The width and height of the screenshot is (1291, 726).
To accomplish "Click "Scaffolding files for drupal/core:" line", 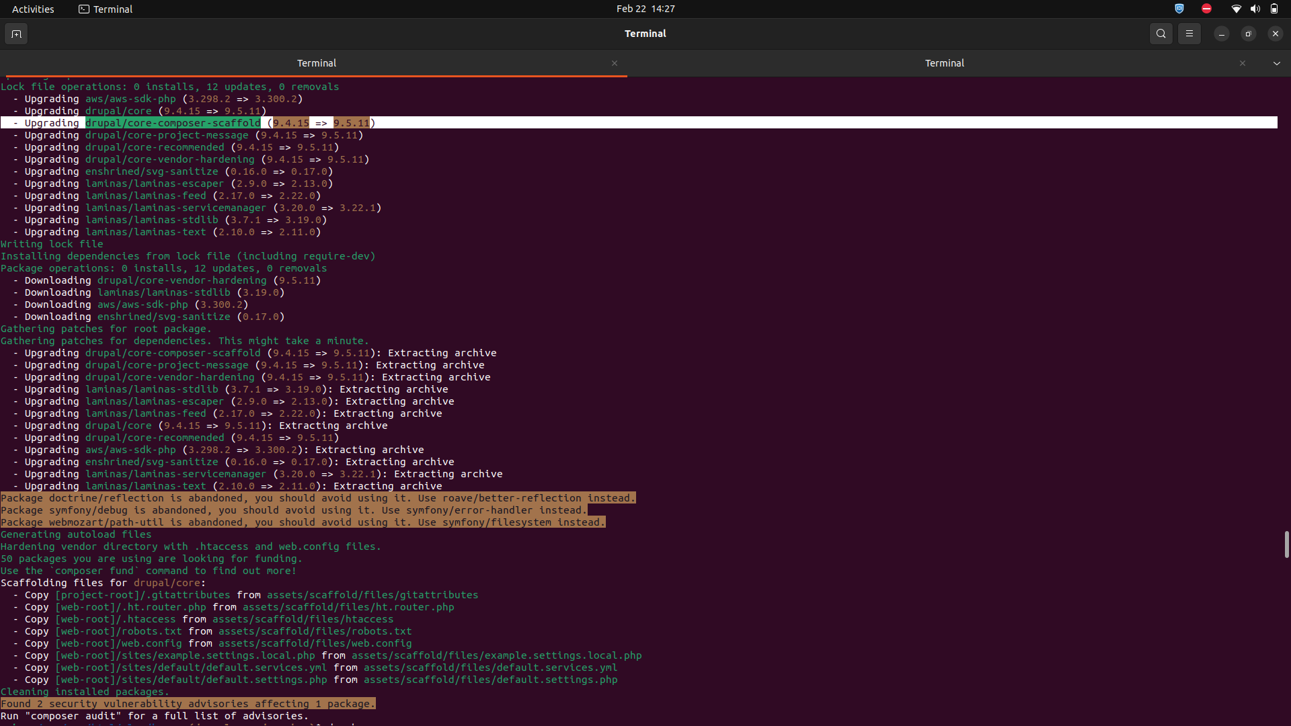I will [x=104, y=583].
